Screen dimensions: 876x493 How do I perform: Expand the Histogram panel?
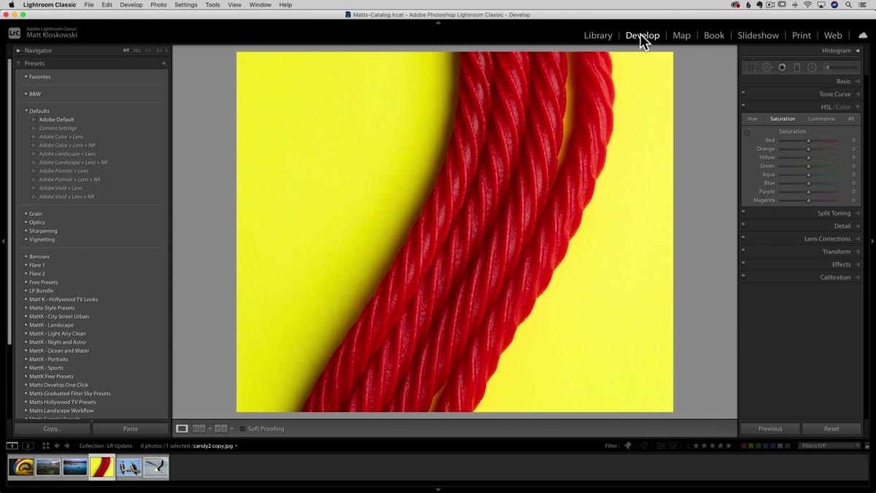[858, 50]
